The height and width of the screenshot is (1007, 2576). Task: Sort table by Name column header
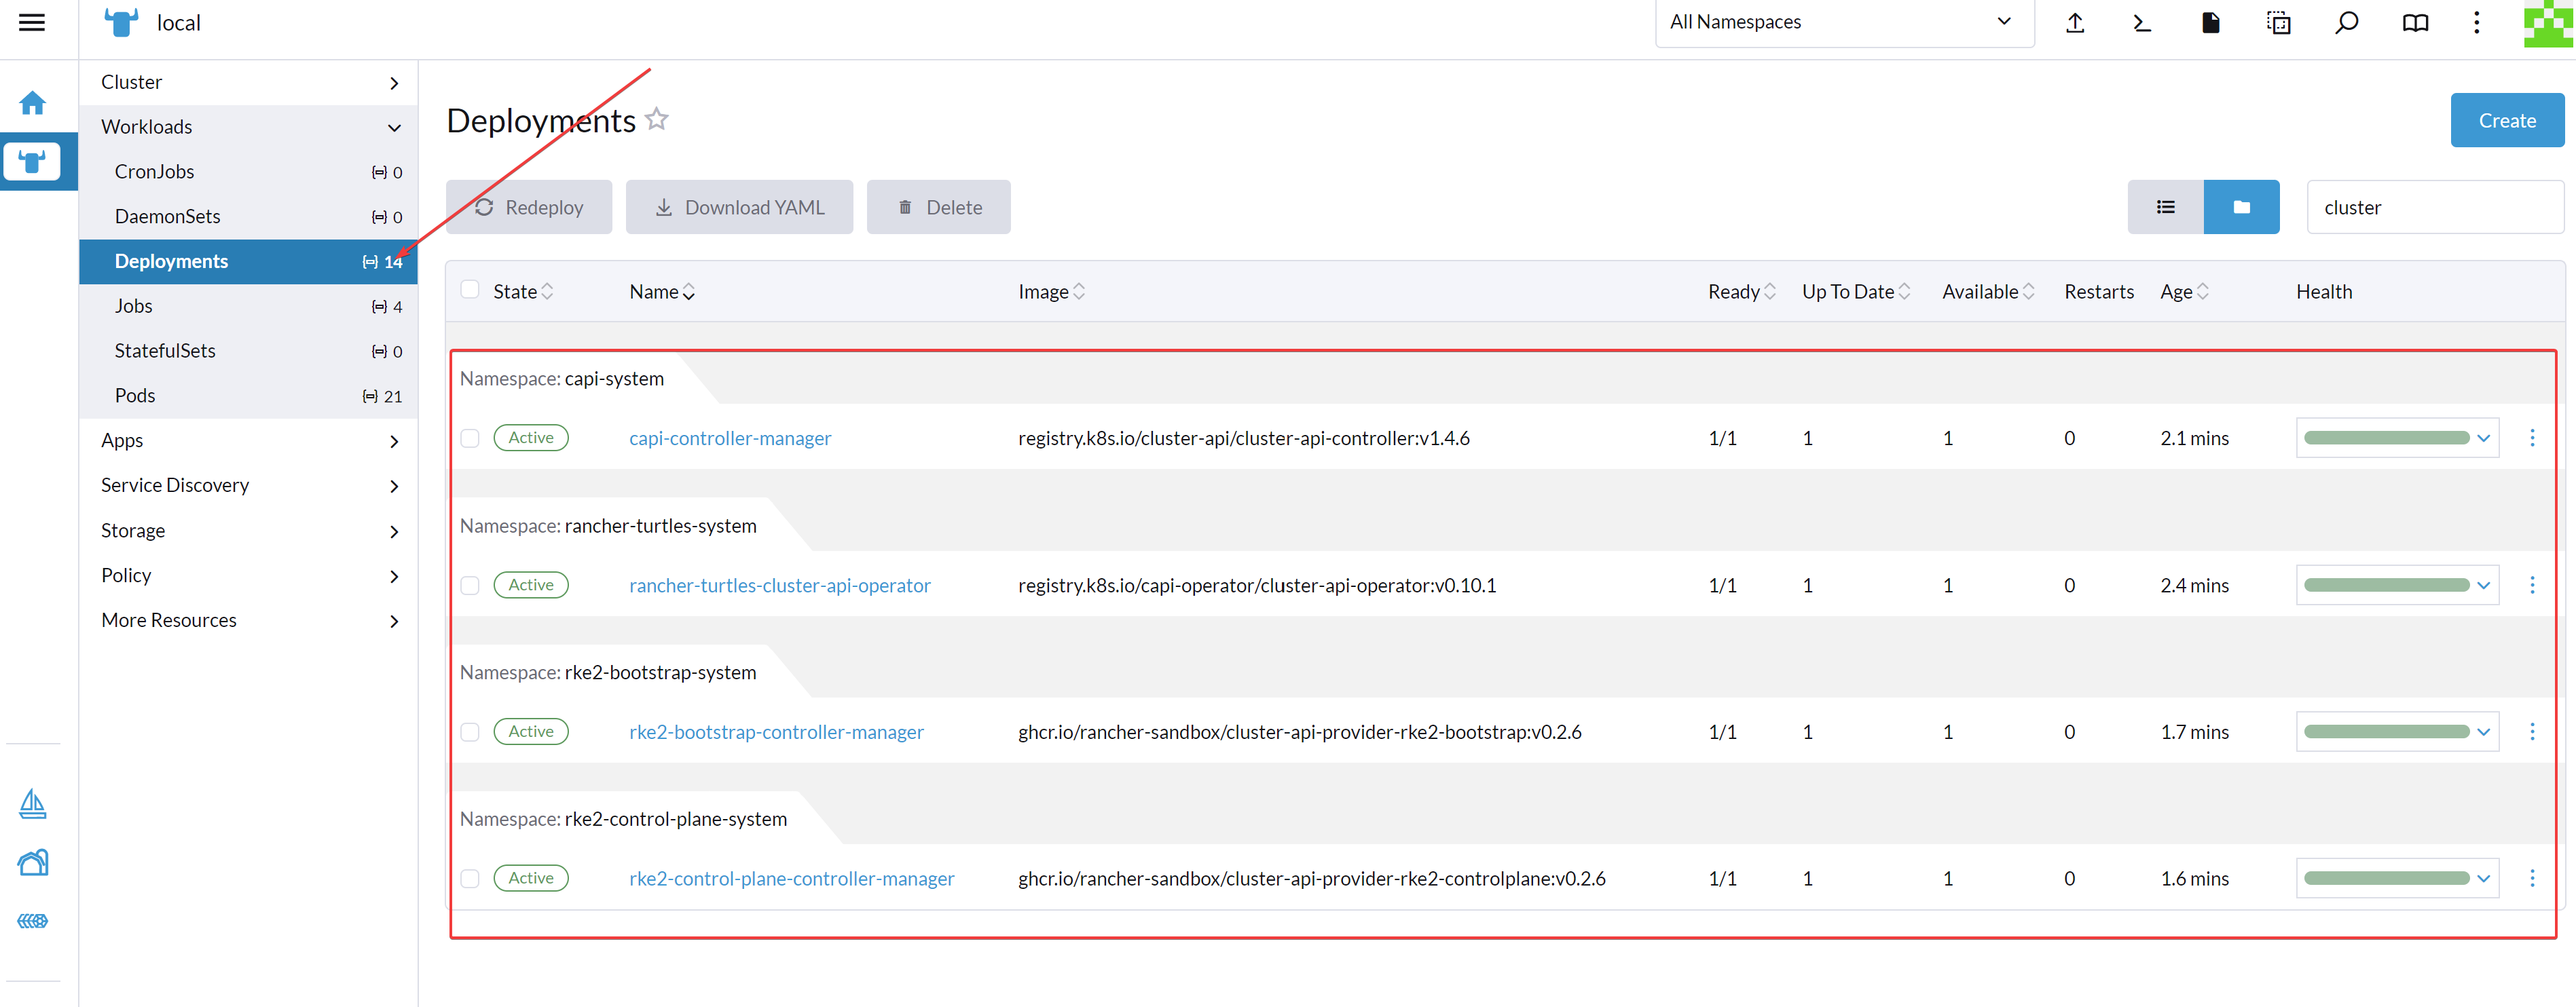(x=662, y=292)
